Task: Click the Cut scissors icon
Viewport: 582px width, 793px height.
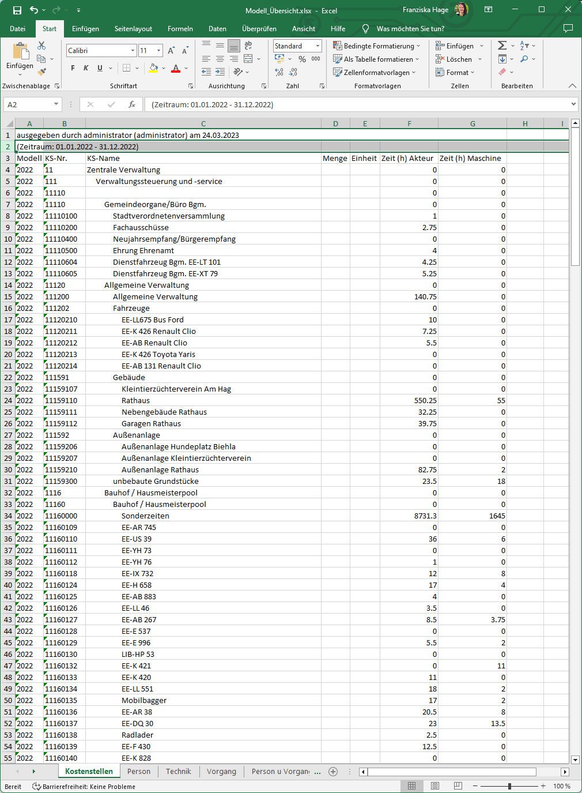Action: pos(41,46)
